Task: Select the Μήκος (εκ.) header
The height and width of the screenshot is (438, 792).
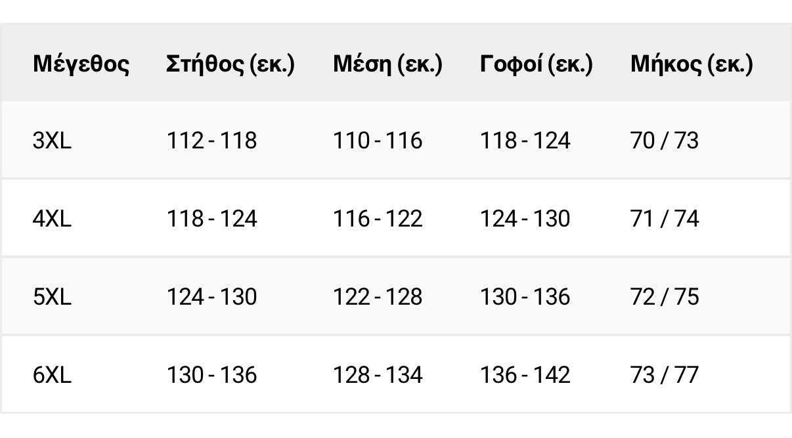Action: (x=692, y=64)
